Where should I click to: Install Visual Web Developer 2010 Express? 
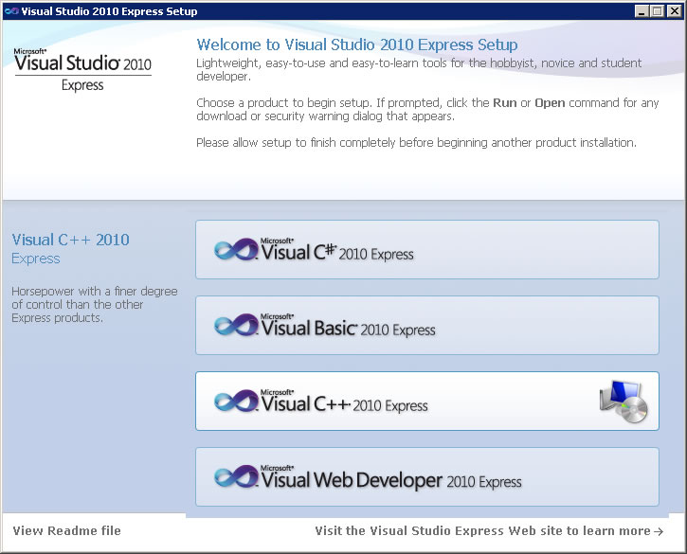click(427, 477)
